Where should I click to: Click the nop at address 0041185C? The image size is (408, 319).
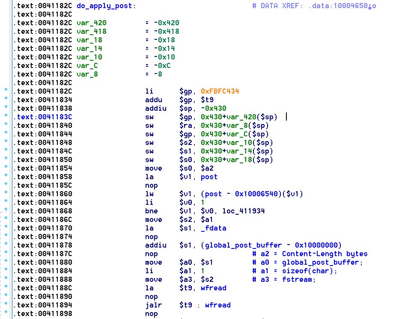152,186
